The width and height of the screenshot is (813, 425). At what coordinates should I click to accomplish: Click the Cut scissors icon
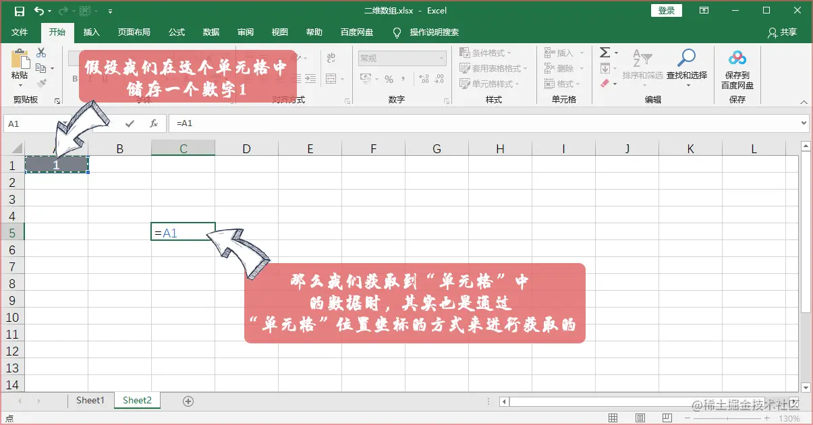pos(41,53)
